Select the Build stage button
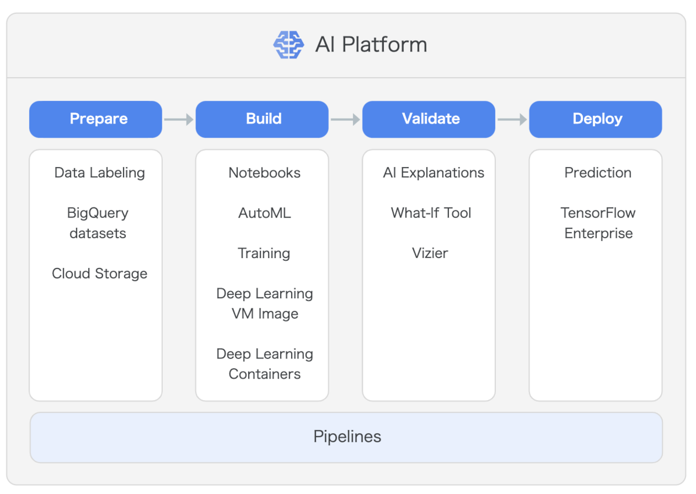 click(262, 119)
